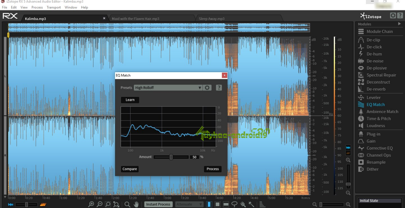Select the zoom tool magnifier
405x208 pixels.
(127, 204)
